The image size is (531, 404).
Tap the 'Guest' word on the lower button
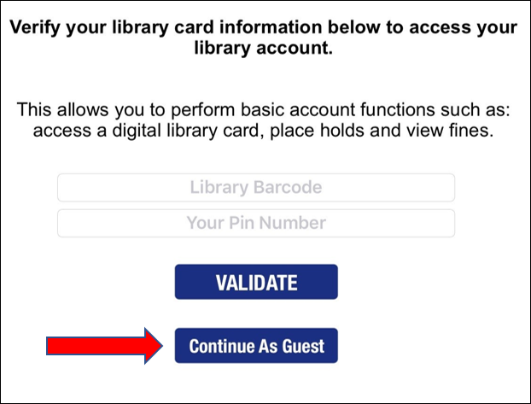click(303, 346)
